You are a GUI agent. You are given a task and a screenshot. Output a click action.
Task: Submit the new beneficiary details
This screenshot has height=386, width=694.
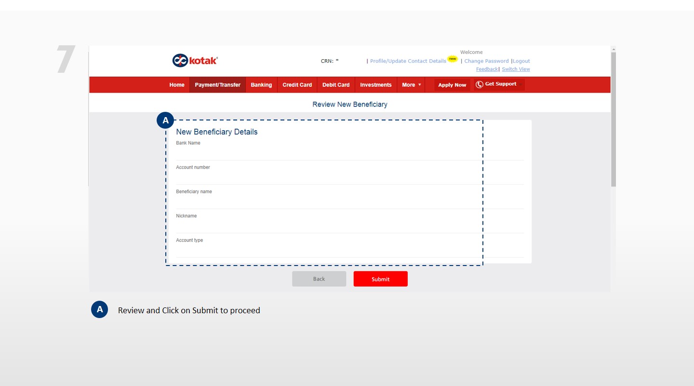tap(380, 279)
